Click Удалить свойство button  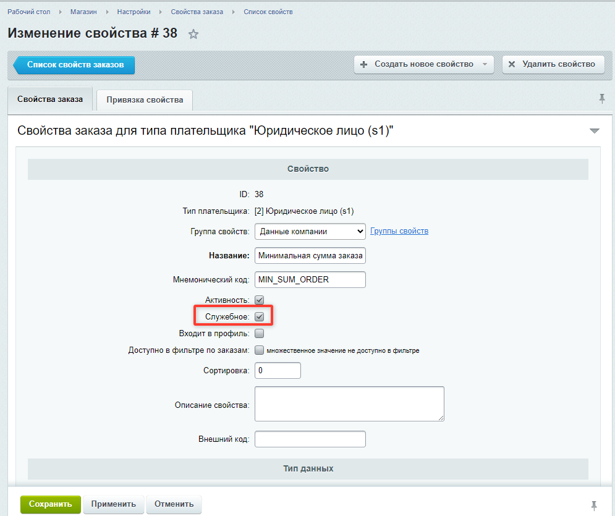pos(553,64)
